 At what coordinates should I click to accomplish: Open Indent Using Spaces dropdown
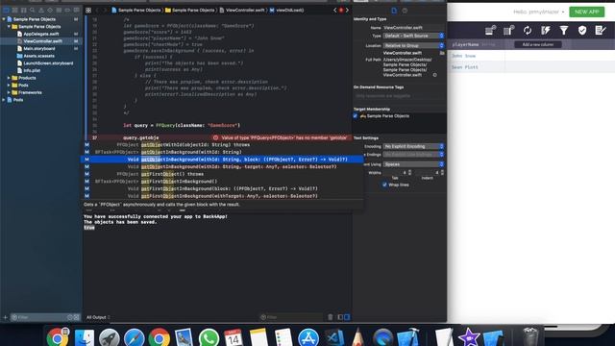pos(413,164)
